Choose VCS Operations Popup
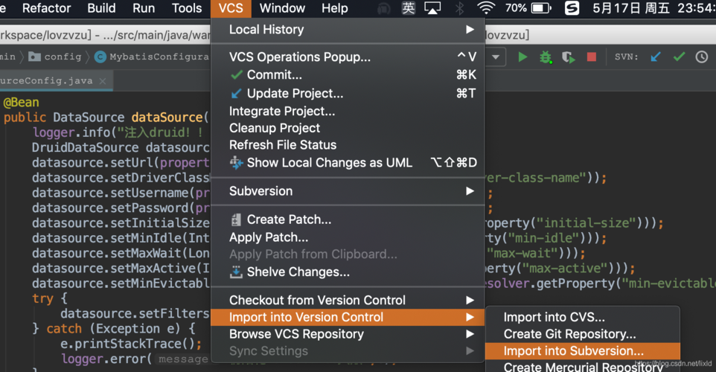Screen dimensions: 716x372 (x=348, y=57)
